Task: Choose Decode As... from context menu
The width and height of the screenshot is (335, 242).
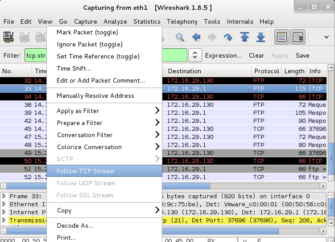Action: (104, 225)
